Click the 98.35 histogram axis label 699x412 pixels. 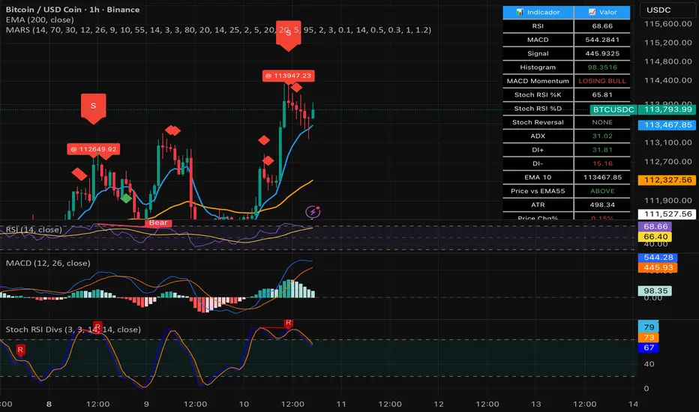(655, 291)
